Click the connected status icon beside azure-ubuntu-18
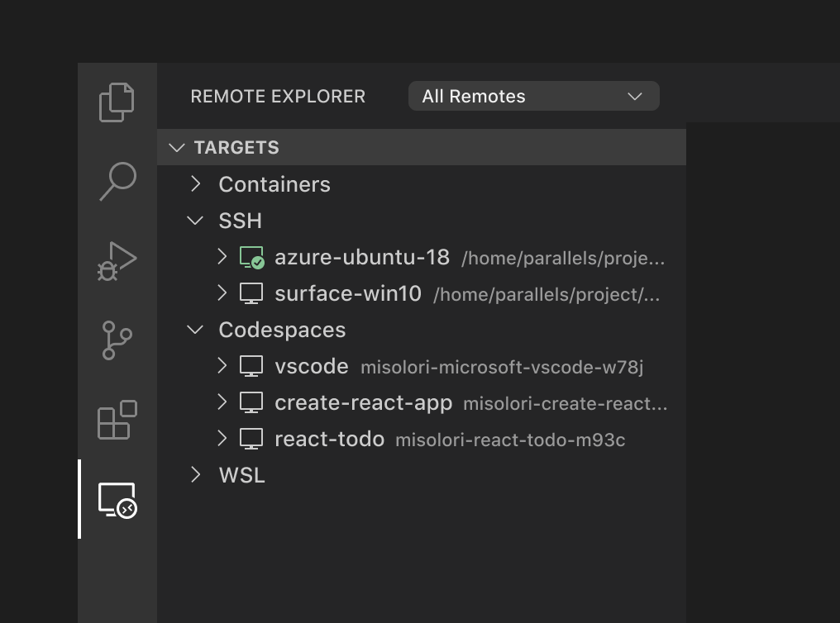Screen dimensions: 840x623 pyautogui.click(x=251, y=257)
